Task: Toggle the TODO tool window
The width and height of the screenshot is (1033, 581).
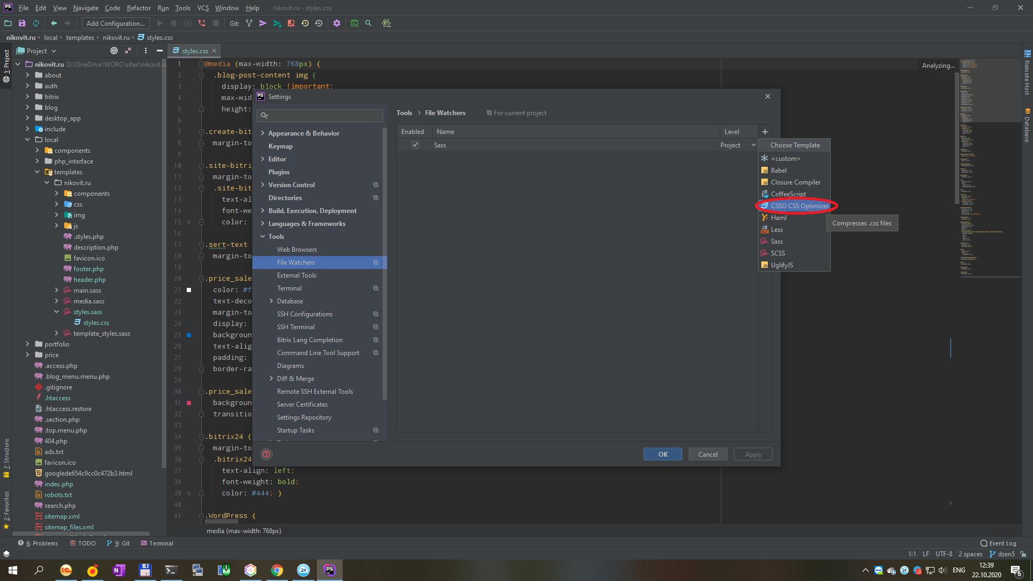Action: click(x=83, y=543)
